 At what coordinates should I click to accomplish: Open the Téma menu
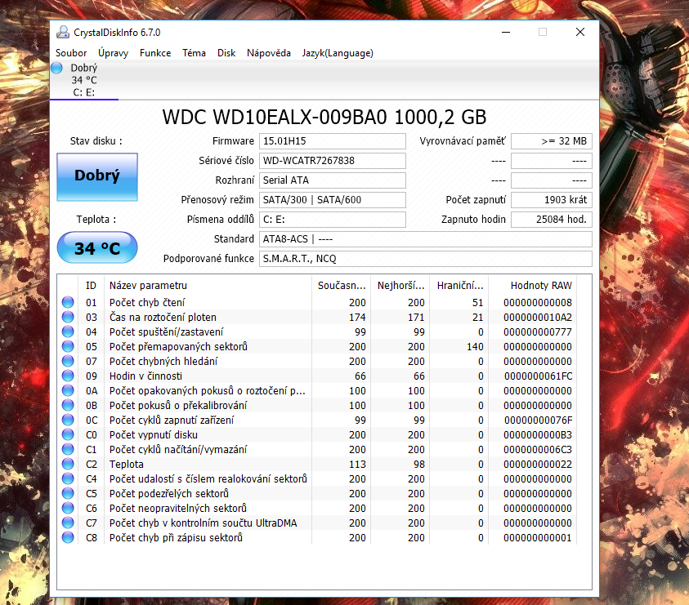point(194,53)
